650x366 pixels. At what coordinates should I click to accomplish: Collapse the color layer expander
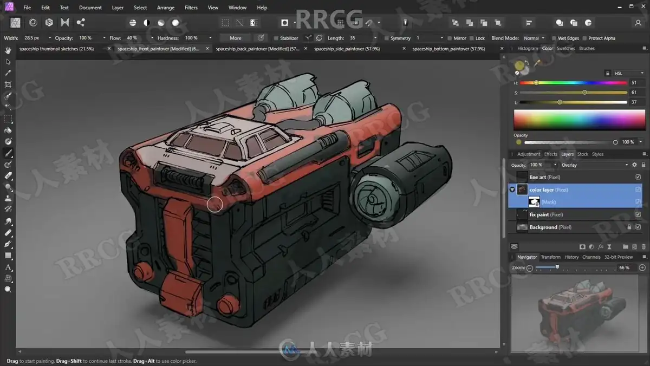(512, 189)
